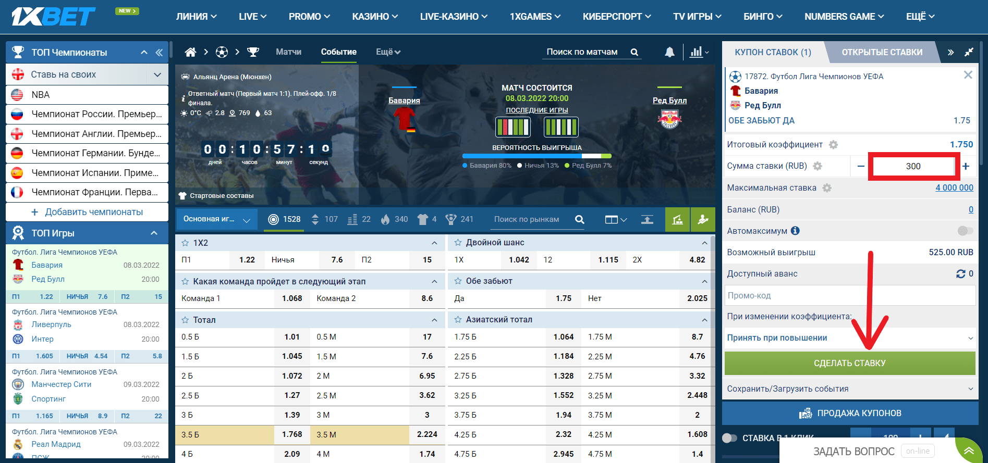Open Стартовые составы link
The image size is (988, 463).
click(x=216, y=196)
